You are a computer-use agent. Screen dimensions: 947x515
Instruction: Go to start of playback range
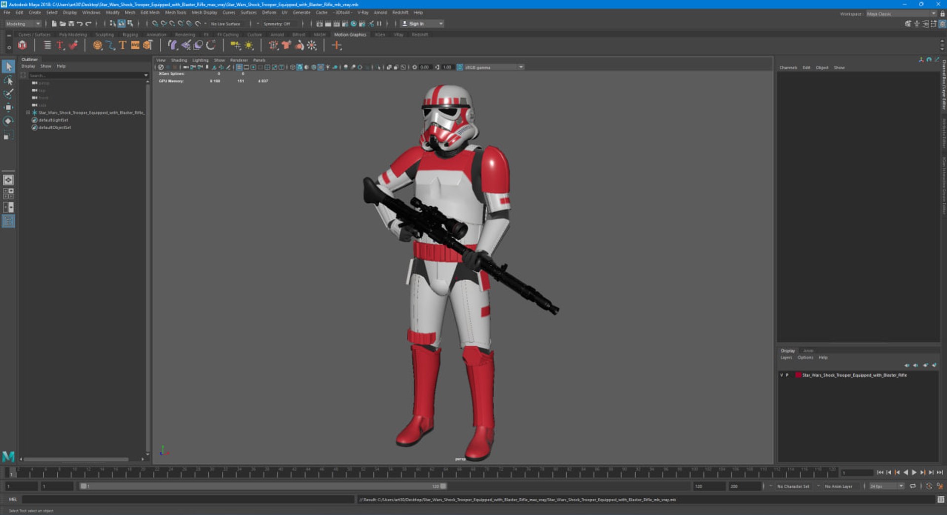pos(880,473)
